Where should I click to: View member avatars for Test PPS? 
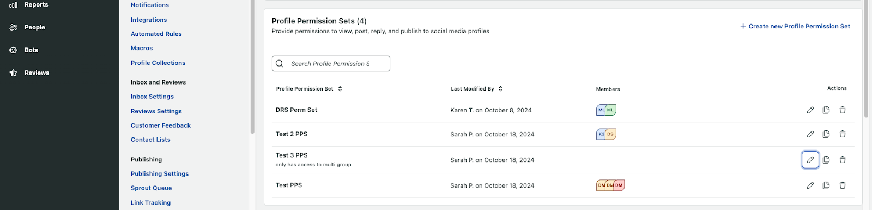tap(610, 185)
